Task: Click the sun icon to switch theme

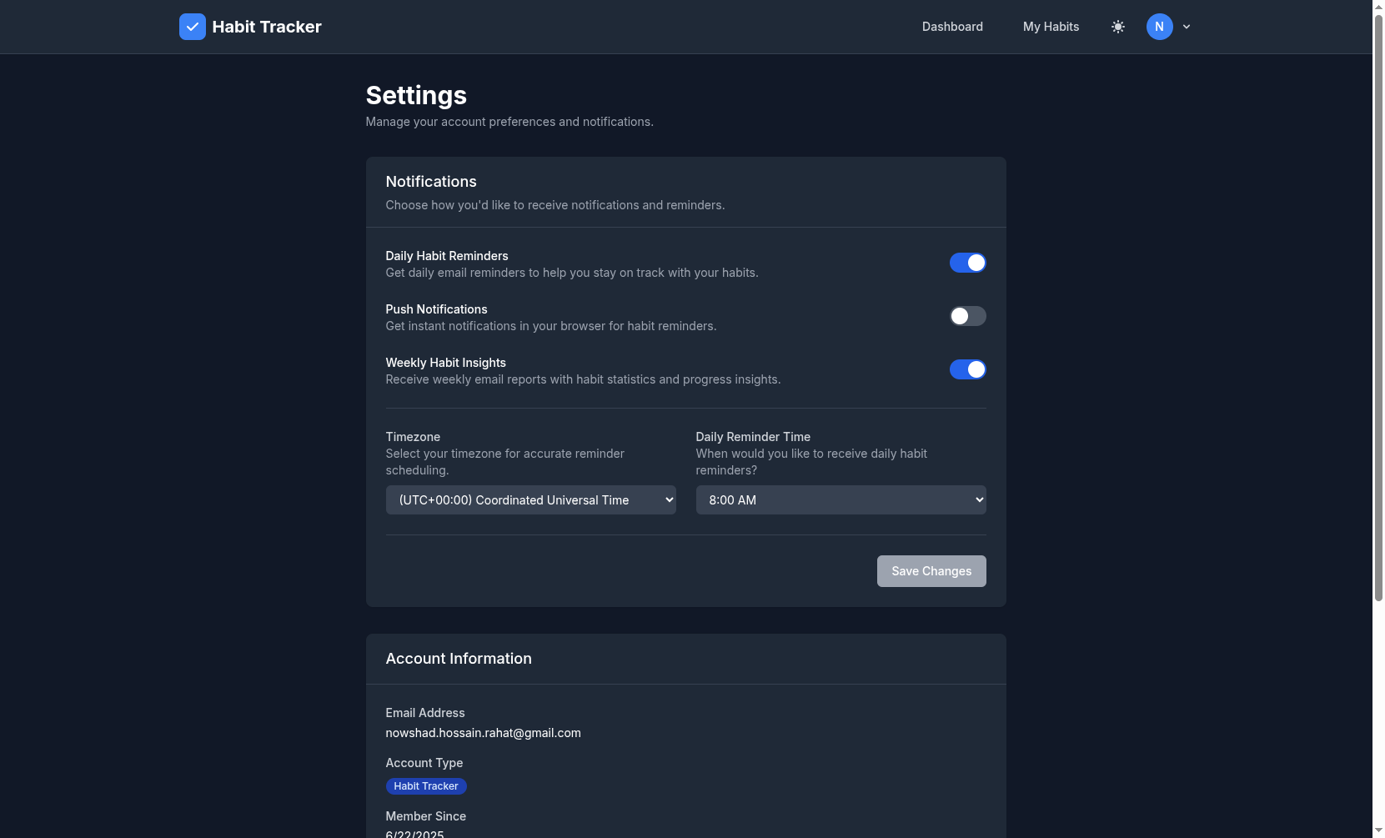Action: click(x=1117, y=26)
